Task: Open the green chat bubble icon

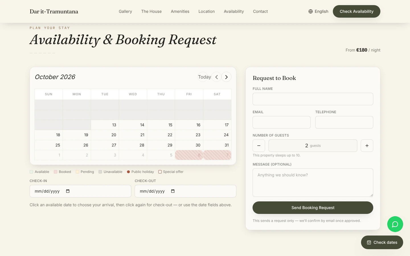Action: pyautogui.click(x=395, y=224)
